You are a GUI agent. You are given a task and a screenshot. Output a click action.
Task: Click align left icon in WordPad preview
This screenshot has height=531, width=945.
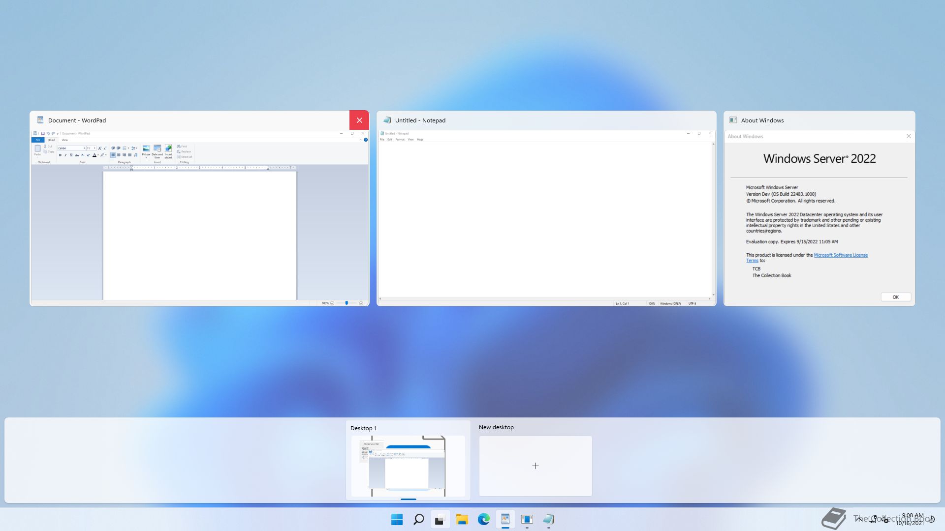113,155
